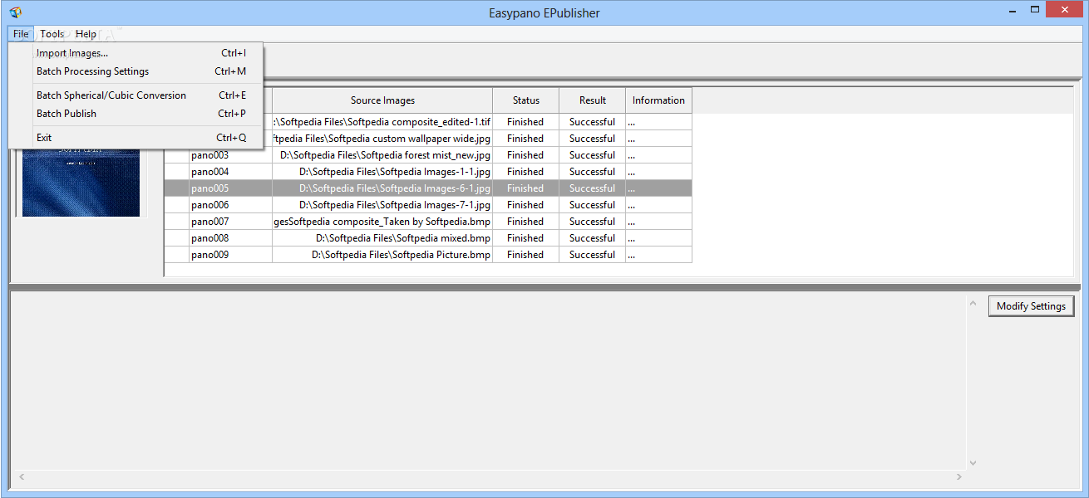The image size is (1089, 498).
Task: Click the EPublisher app icon in title bar
Action: click(16, 12)
